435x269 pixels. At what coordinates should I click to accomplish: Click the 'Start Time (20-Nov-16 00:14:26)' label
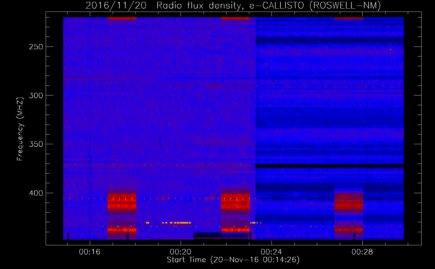point(233,260)
